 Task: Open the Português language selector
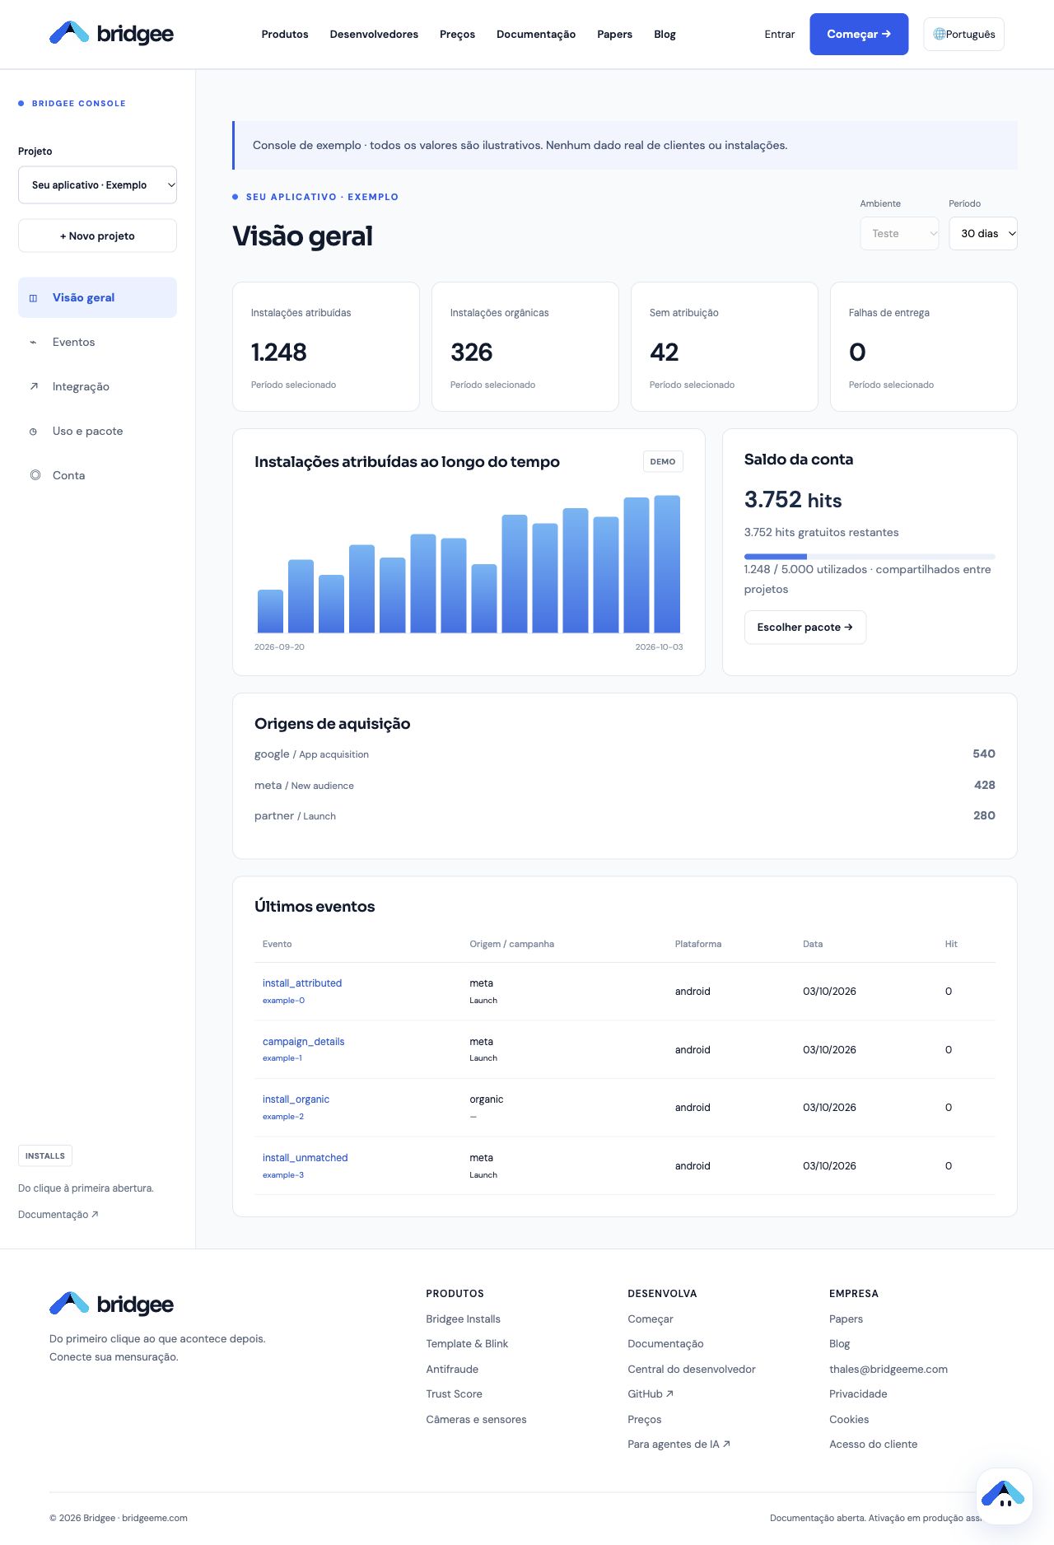(x=963, y=34)
